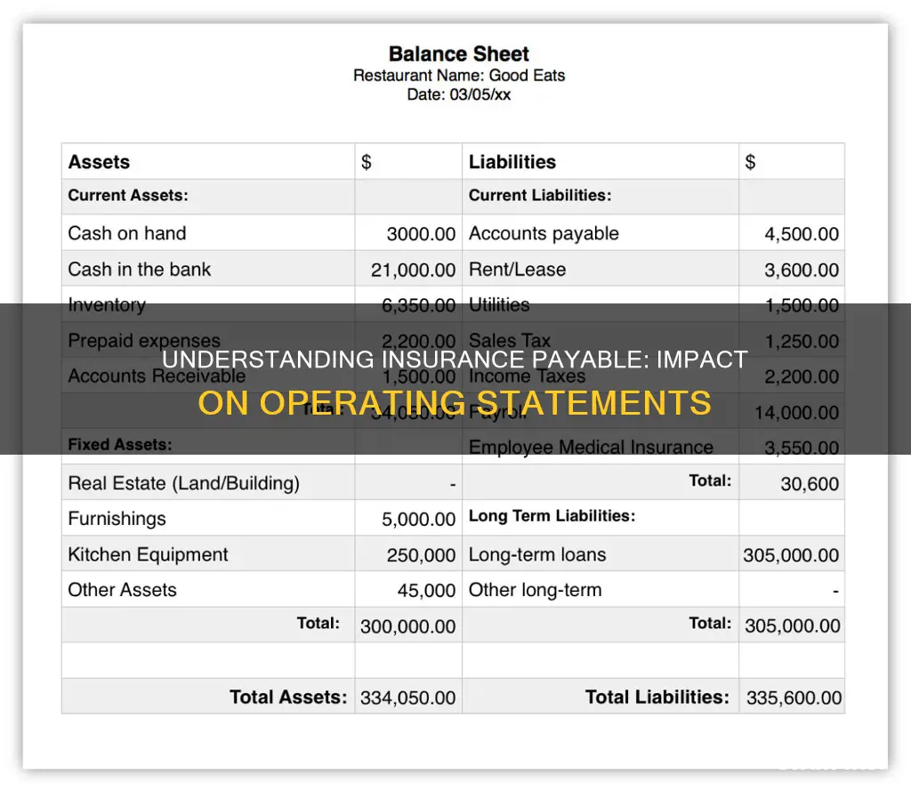Screen dimensions: 911x791
Task: Click the 'Total Assets:' label
Action: coord(288,697)
